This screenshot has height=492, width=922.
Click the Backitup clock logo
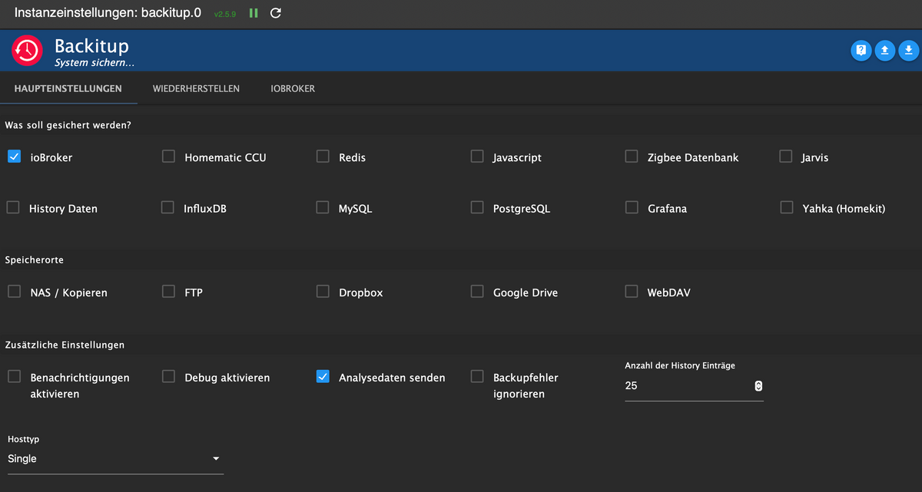pos(27,51)
